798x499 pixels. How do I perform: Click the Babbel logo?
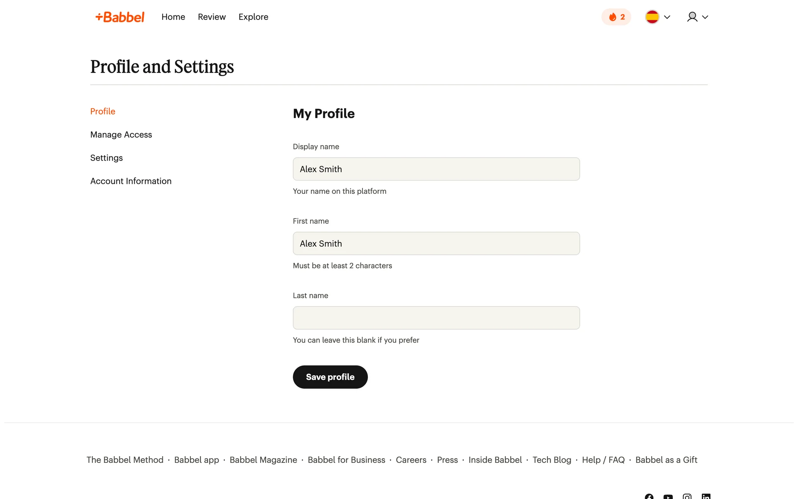click(120, 17)
